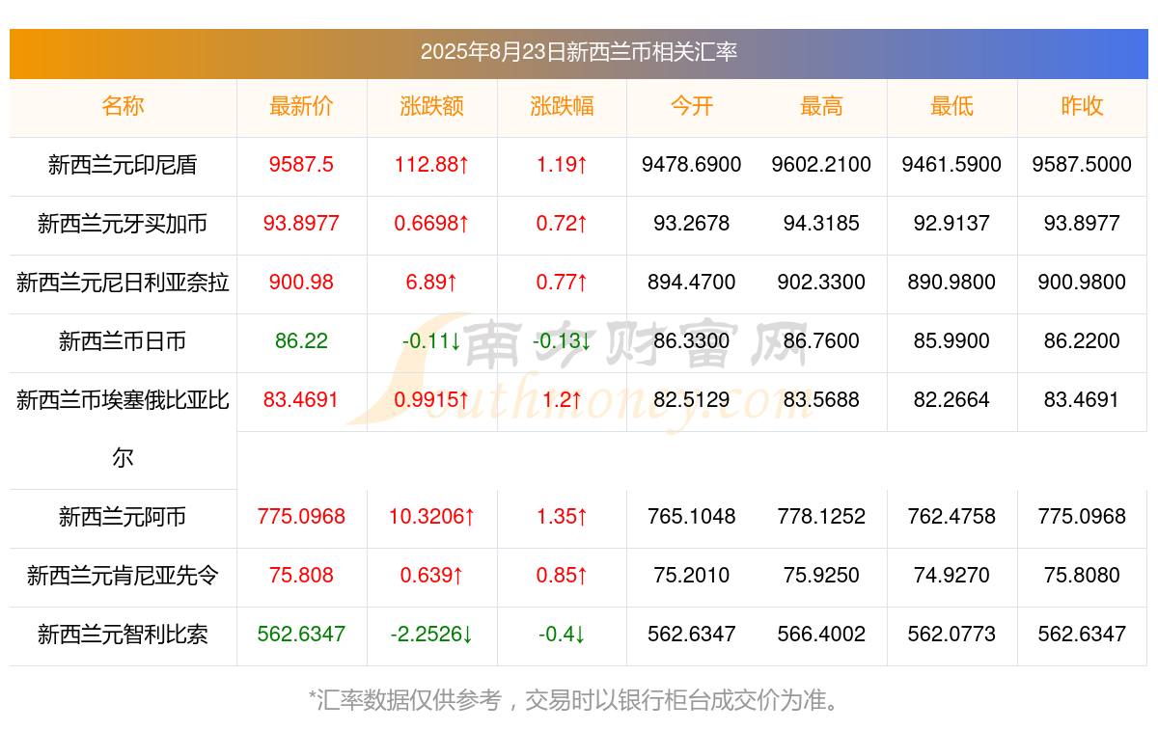The image size is (1158, 730).
Task: Click the open value 765.1048
Action: tap(692, 518)
